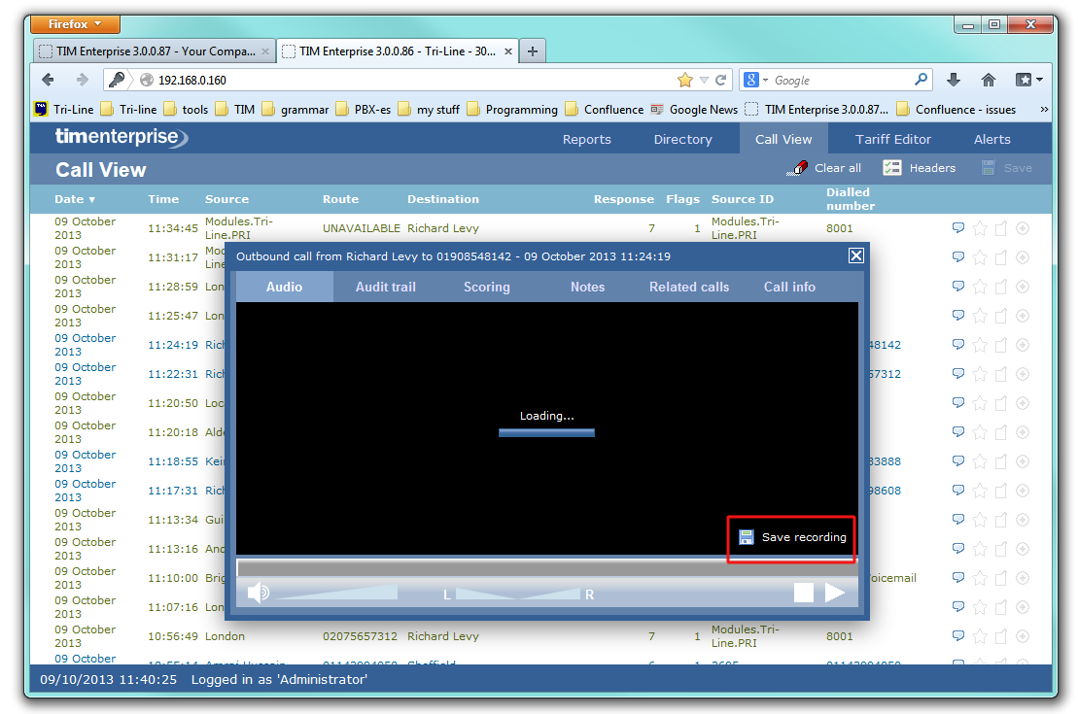
Task: Mark the 11:13:34 call with a star
Action: click(980, 520)
